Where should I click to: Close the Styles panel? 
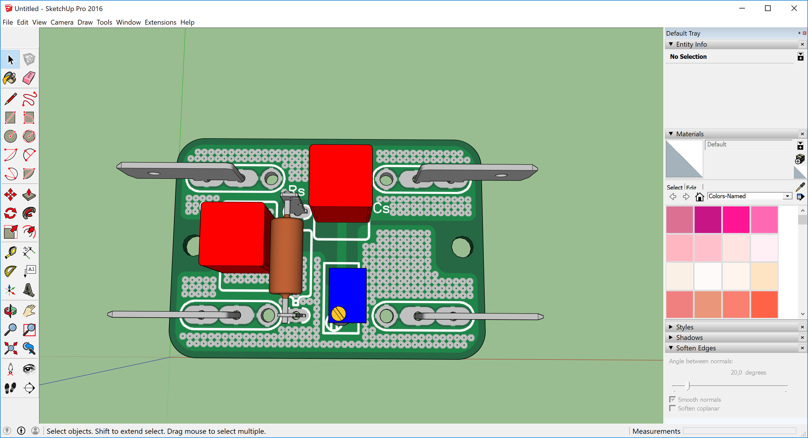coord(802,327)
